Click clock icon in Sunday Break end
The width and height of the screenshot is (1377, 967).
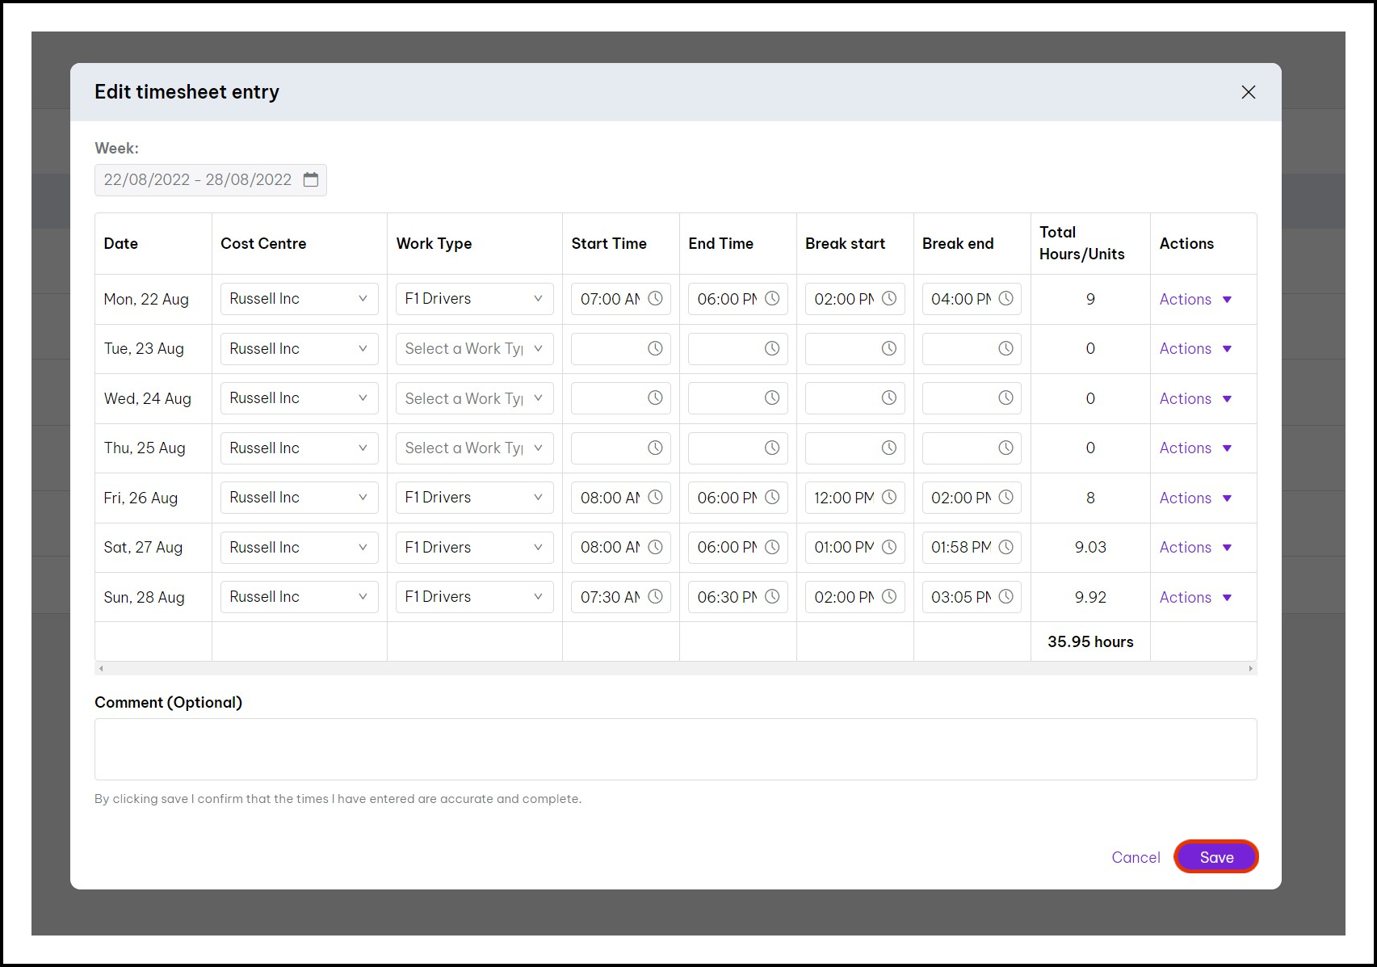click(1005, 597)
